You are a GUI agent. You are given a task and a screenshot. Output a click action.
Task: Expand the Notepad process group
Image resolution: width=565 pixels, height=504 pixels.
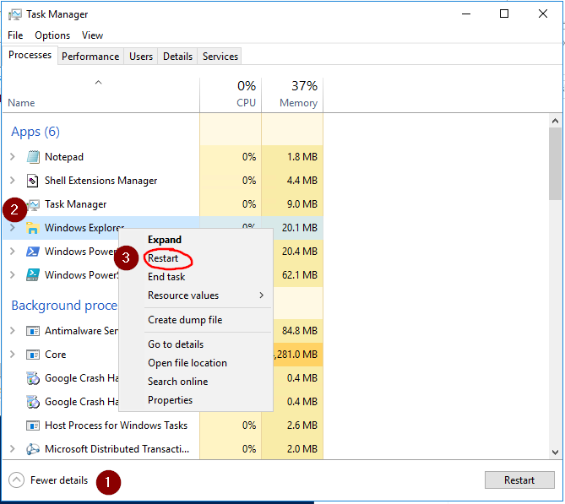(13, 157)
